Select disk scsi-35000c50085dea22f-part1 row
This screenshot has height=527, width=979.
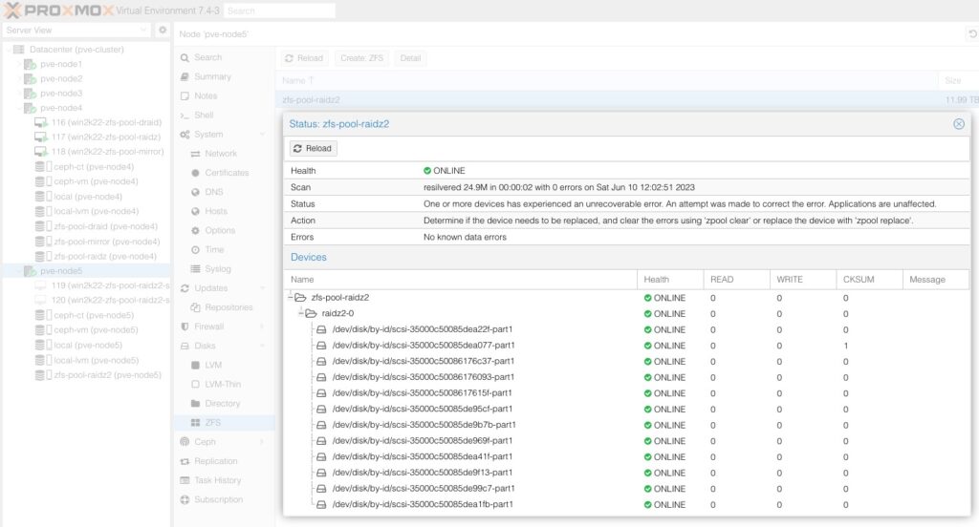[x=626, y=329]
